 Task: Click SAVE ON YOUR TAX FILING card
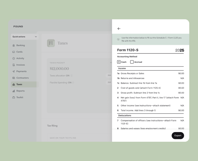coord(80,138)
